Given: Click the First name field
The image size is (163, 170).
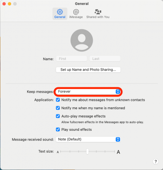Looking at the screenshot, I should point(72,59).
